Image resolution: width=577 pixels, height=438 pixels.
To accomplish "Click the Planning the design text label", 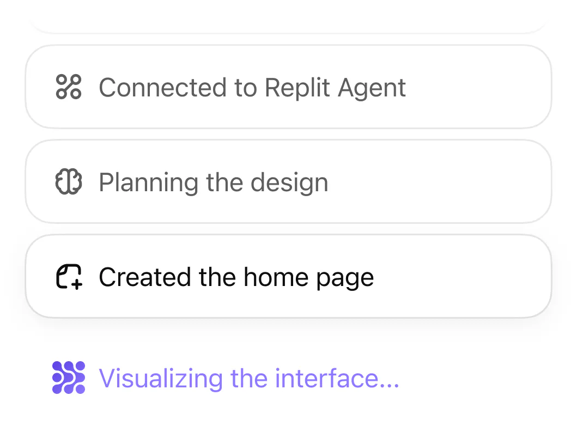I will pos(213,181).
